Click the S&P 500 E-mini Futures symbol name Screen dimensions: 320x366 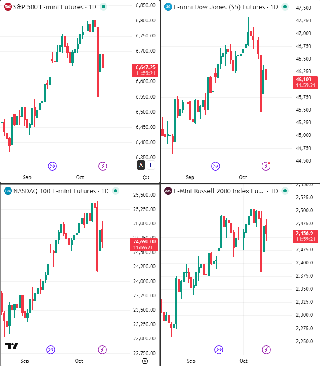click(x=48, y=7)
